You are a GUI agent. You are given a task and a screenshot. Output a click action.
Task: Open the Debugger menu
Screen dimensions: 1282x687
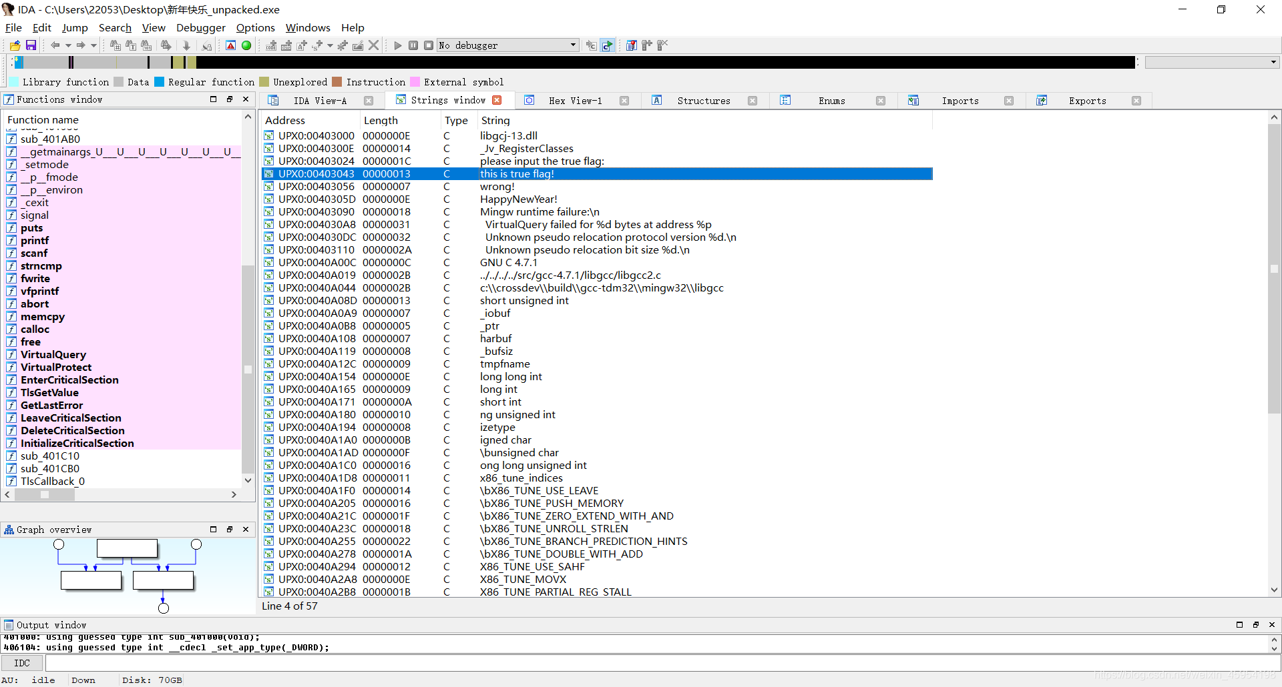200,27
